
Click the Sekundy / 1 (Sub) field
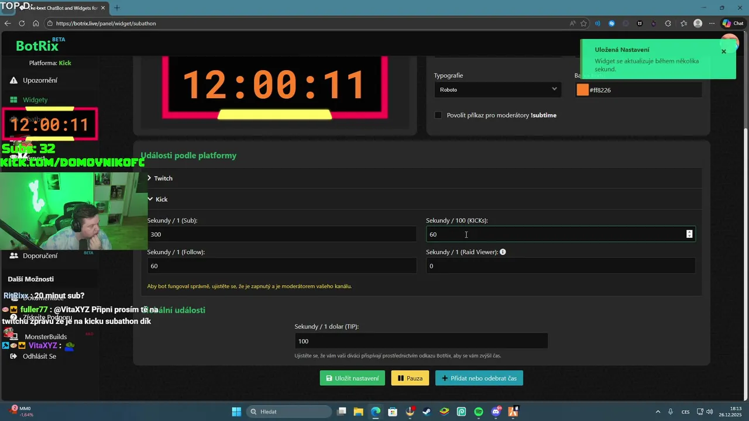281,234
